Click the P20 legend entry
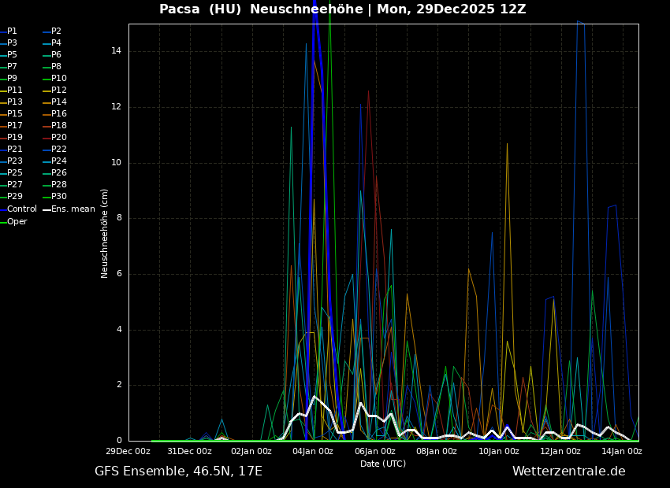 click(58, 138)
